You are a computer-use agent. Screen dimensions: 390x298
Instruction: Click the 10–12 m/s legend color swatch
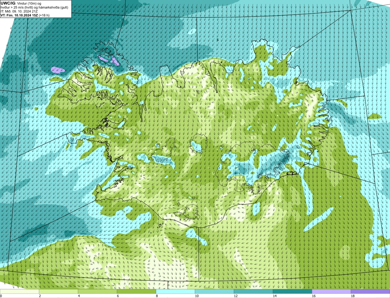[x=214, y=292]
